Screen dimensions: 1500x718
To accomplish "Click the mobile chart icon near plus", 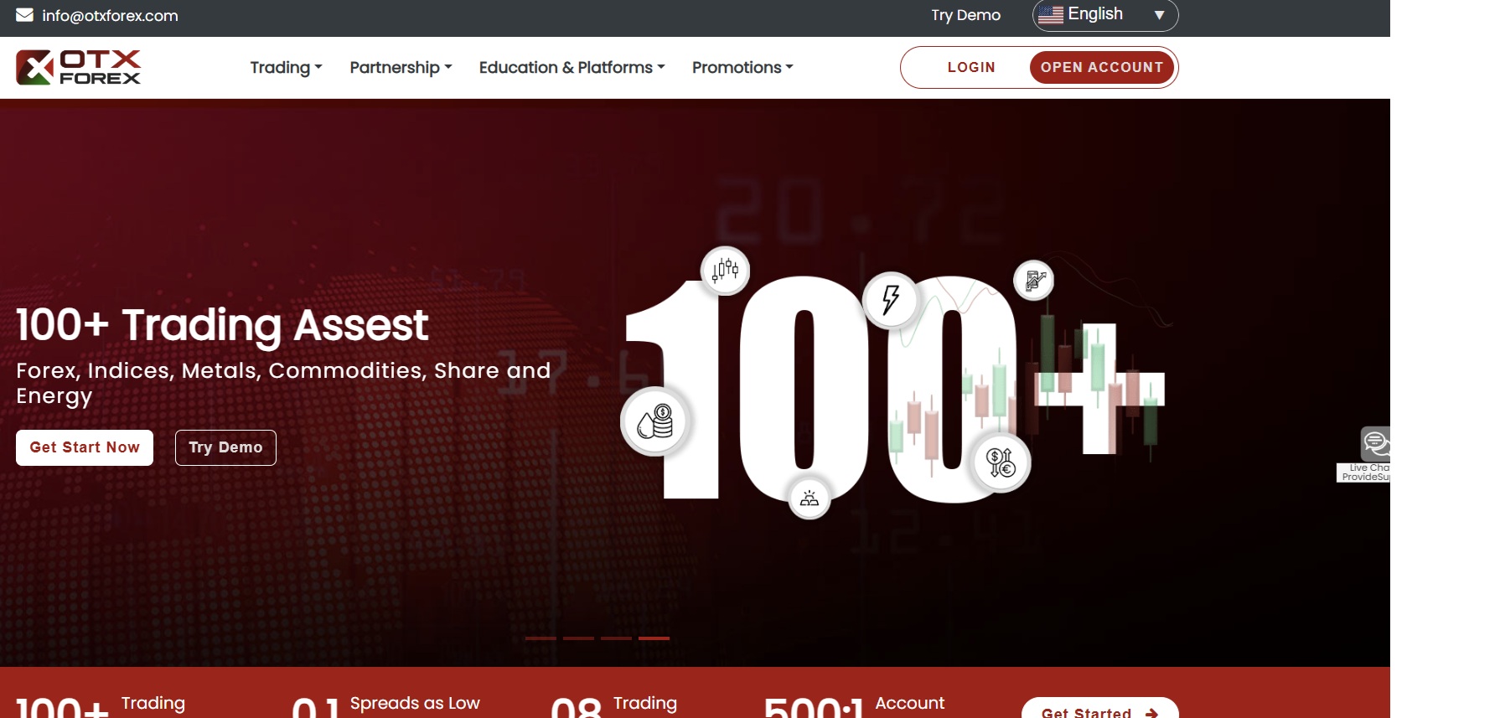I will [x=1034, y=281].
